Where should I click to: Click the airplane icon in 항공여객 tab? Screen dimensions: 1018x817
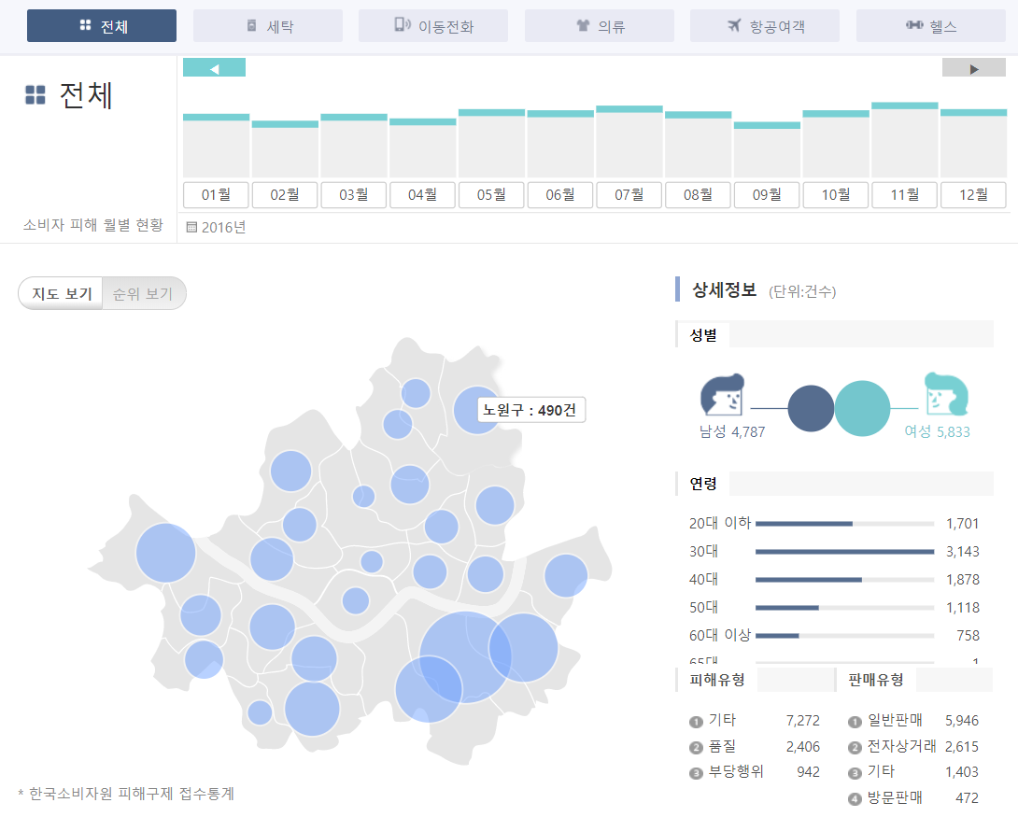[734, 25]
